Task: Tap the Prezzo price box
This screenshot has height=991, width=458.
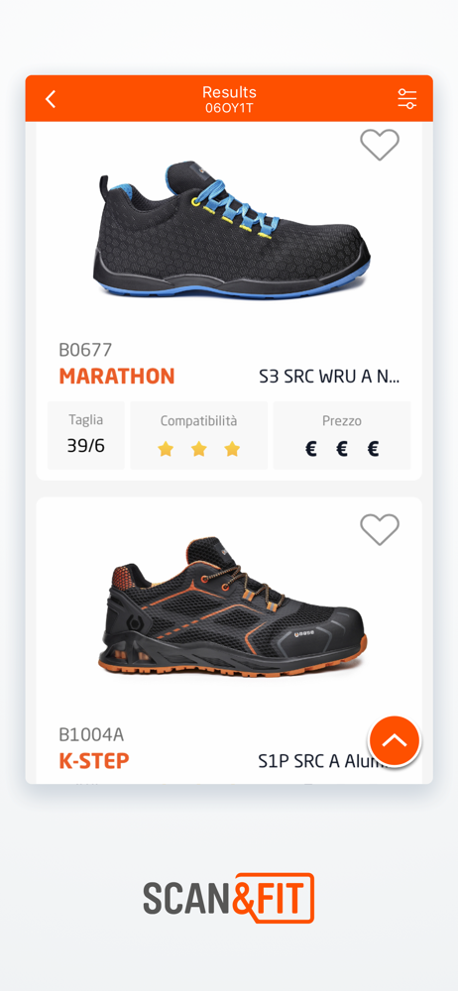Action: (342, 435)
